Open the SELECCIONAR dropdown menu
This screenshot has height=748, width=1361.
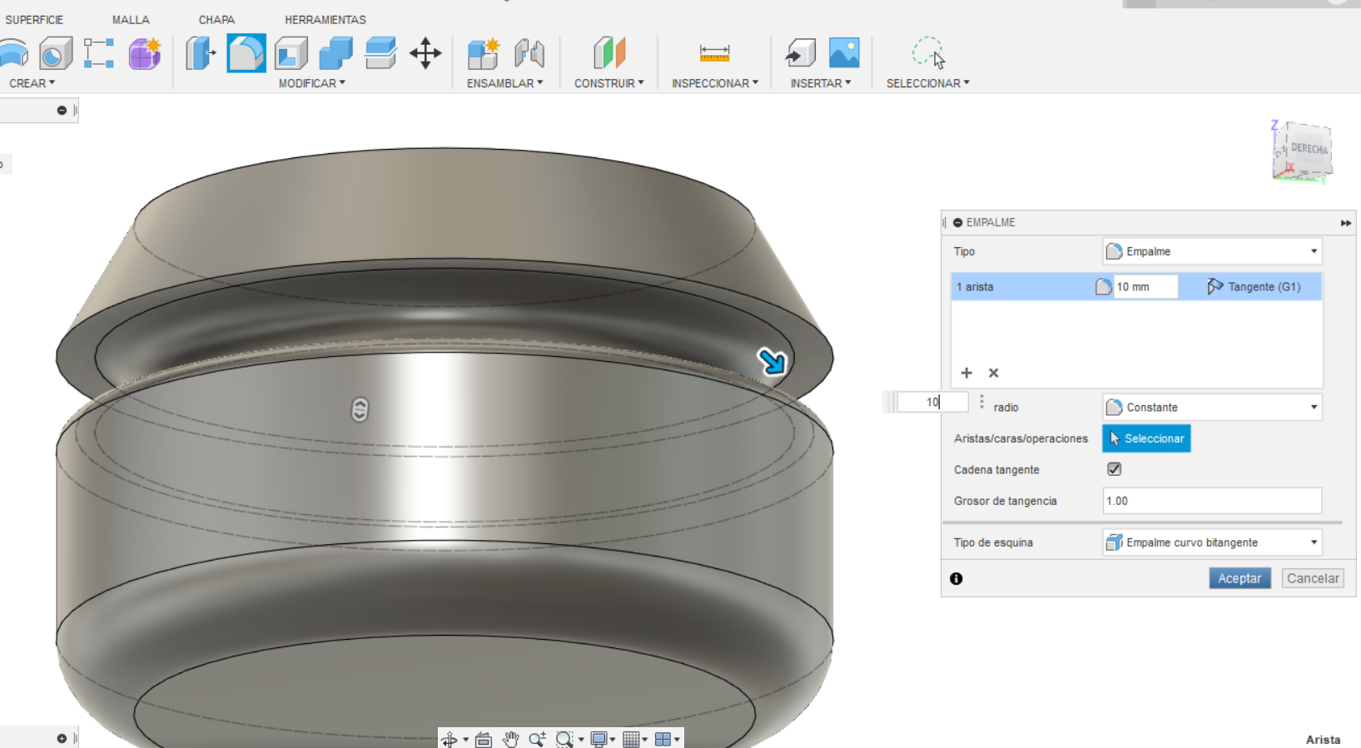[x=927, y=83]
